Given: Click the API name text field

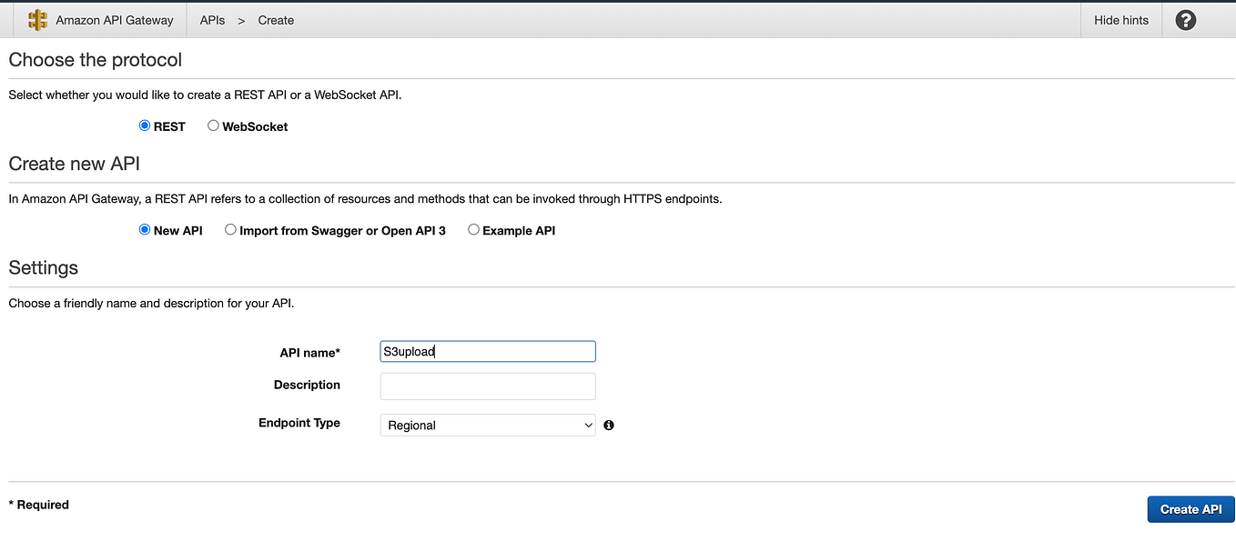Looking at the screenshot, I should pyautogui.click(x=487, y=352).
